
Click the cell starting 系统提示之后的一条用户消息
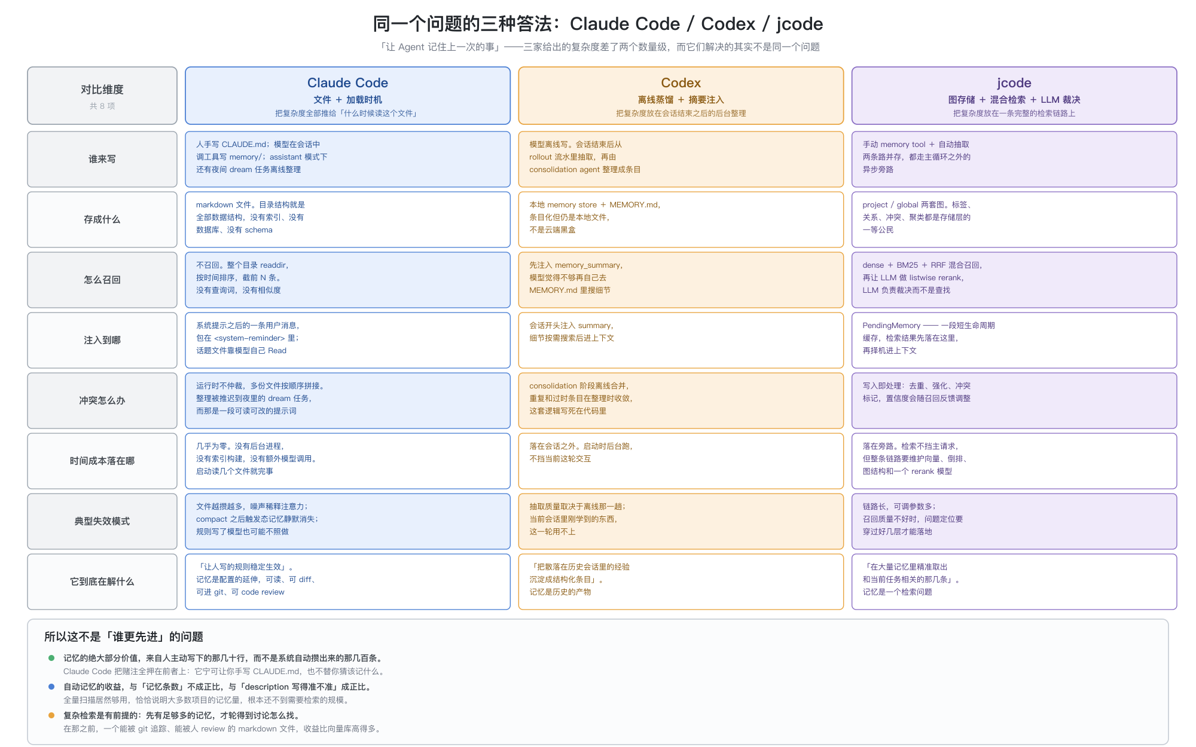[x=347, y=340]
